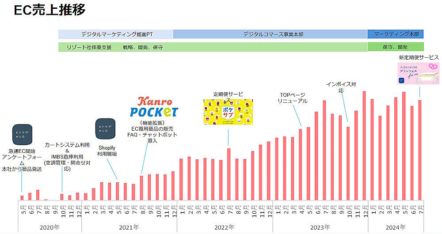The image size is (442, 234).
Task: Select the 新定期便サービス label
Action: click(x=418, y=57)
